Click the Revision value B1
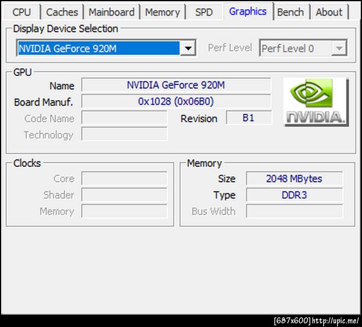The height and width of the screenshot is (327, 362). tap(249, 118)
